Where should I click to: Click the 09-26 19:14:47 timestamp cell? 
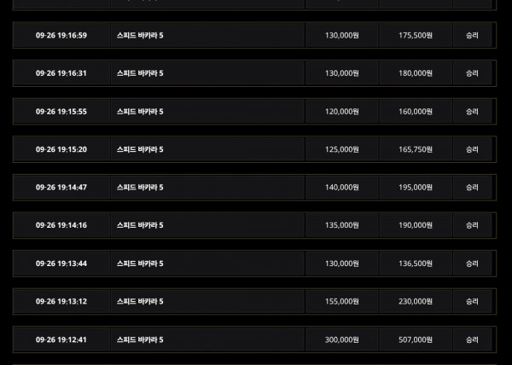tap(61, 188)
